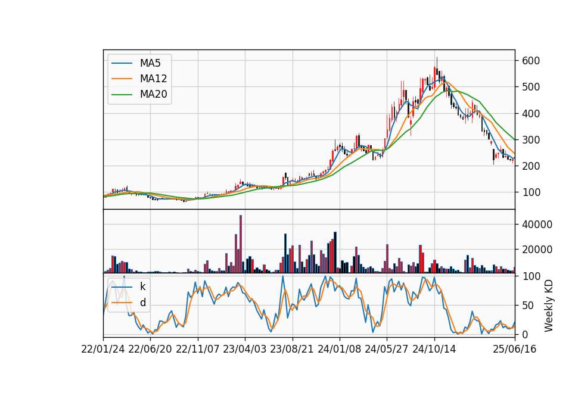572x411 pixels.
Task: Click the 20000 volume axis tick label
Action: point(537,250)
